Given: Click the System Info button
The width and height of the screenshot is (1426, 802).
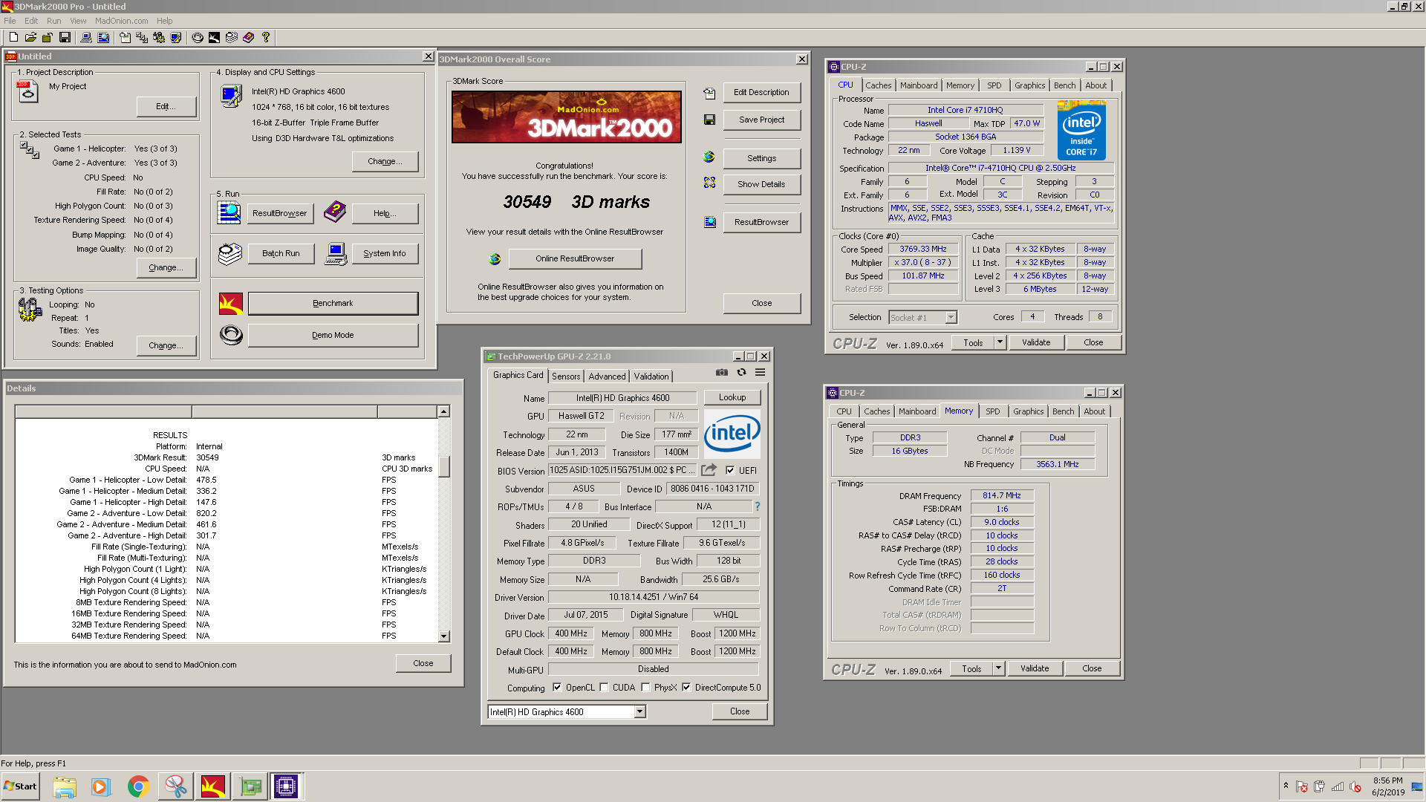Looking at the screenshot, I should (385, 253).
